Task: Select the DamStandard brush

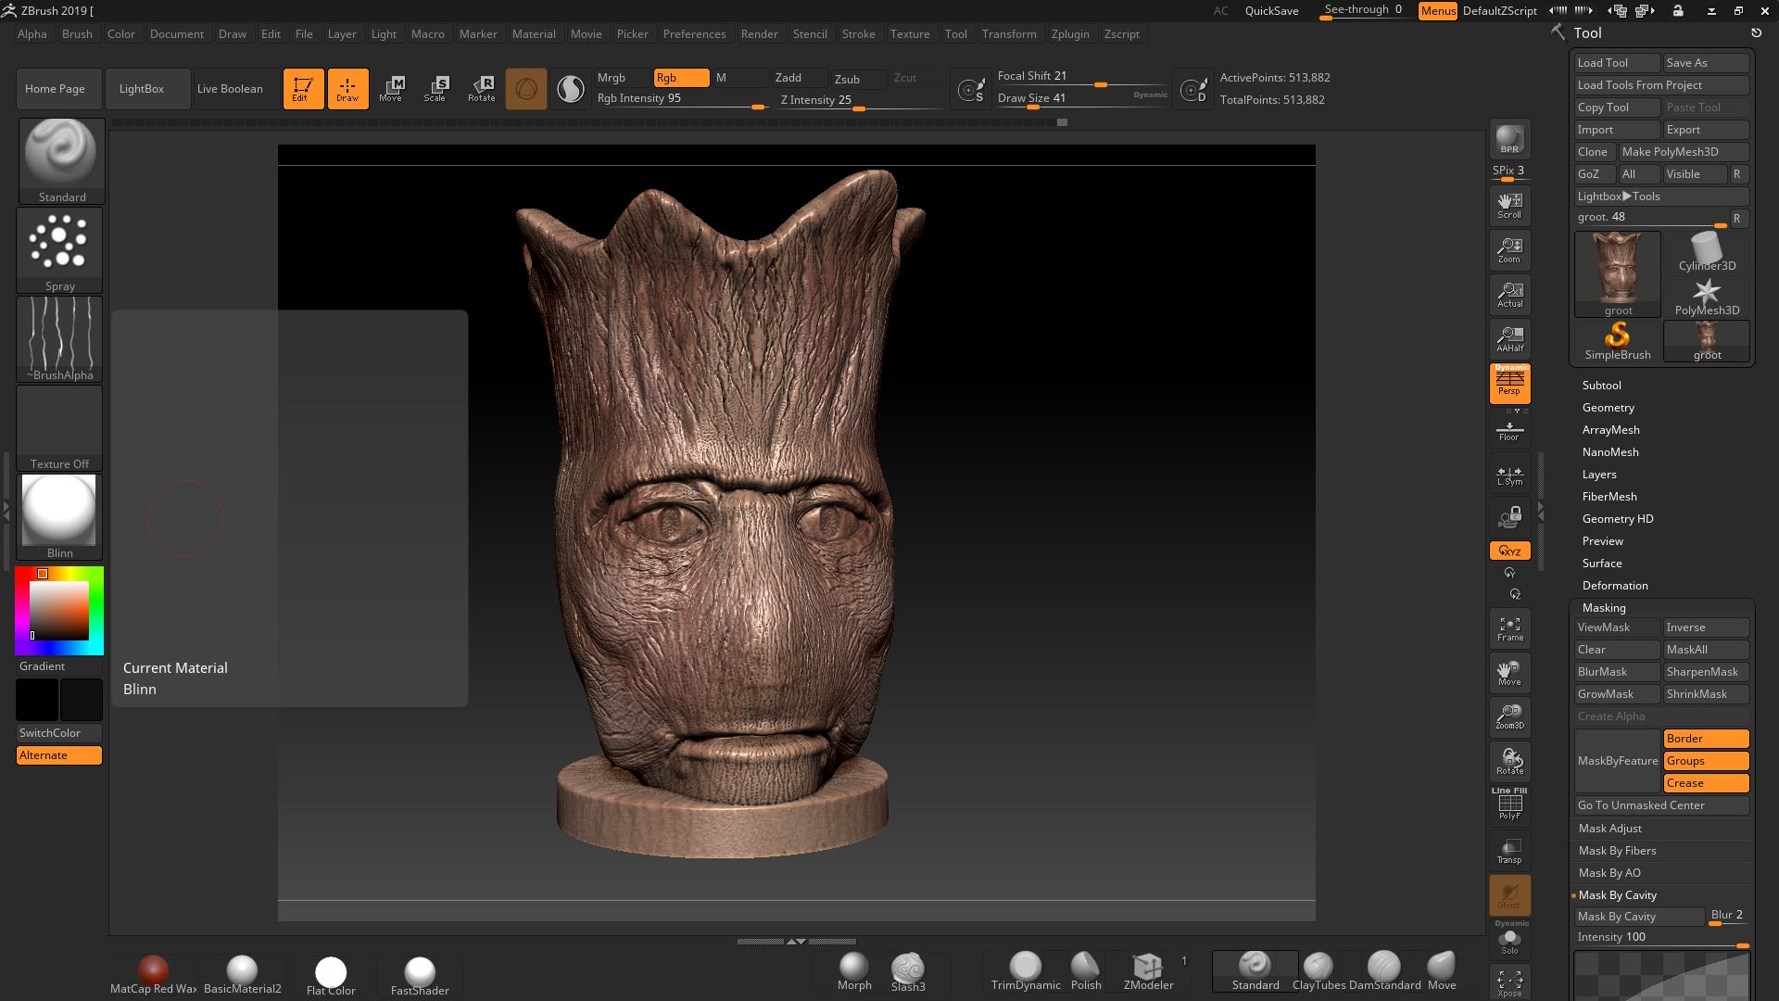Action: (x=1384, y=972)
